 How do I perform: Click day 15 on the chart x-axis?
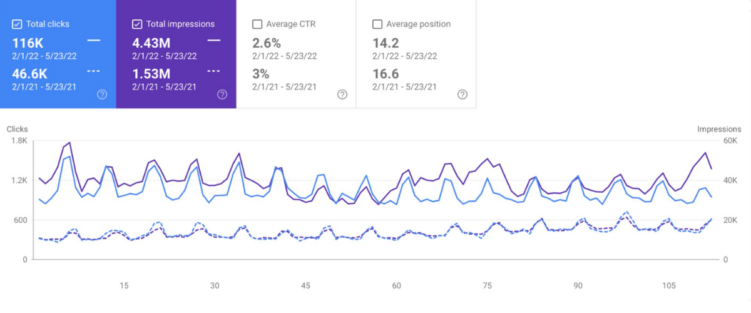(x=124, y=285)
